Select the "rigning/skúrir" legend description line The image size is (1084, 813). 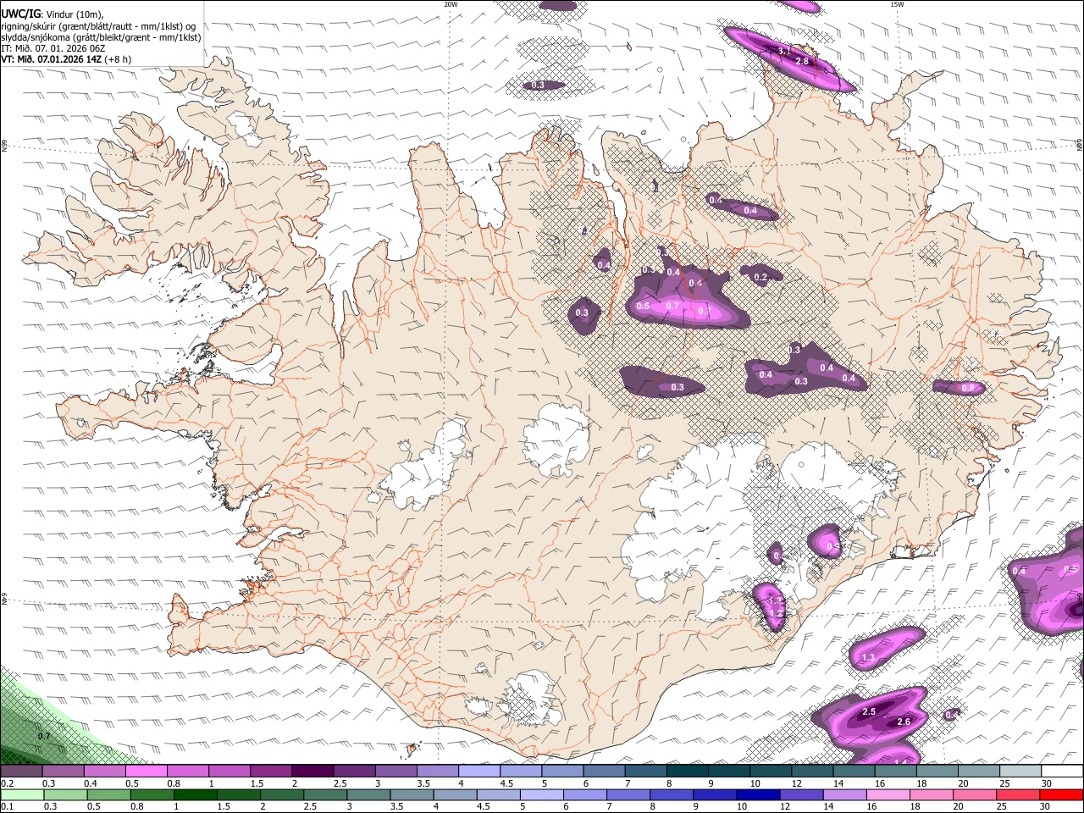97,26
